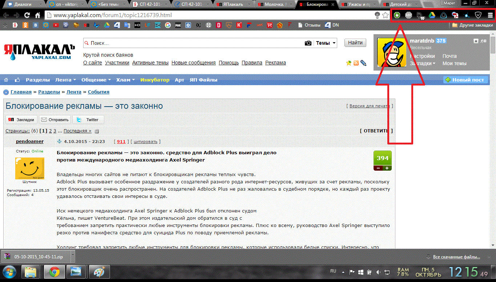Open the red shopping cart bookmark
Screen dimensions: 496x282
pos(269,25)
